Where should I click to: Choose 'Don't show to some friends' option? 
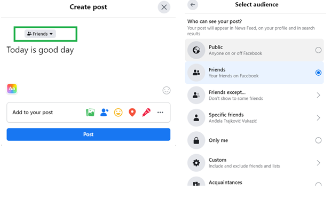pos(236,98)
